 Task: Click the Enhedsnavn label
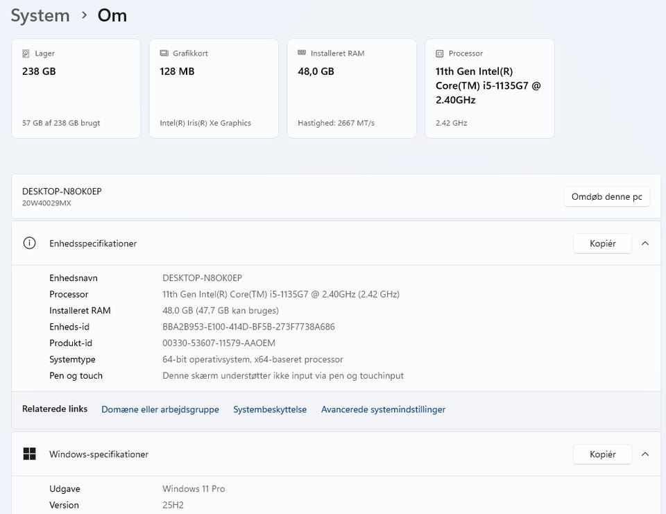[74, 278]
